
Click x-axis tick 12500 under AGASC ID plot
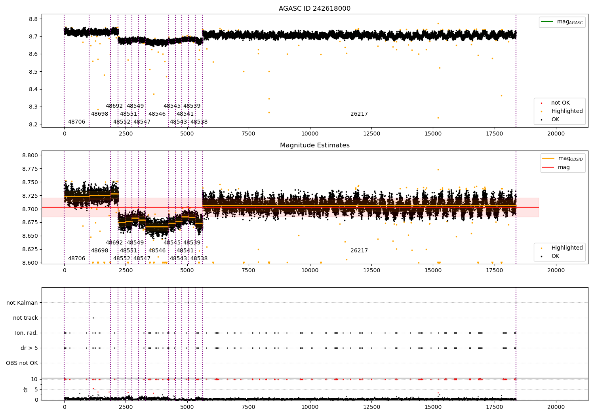click(371, 134)
